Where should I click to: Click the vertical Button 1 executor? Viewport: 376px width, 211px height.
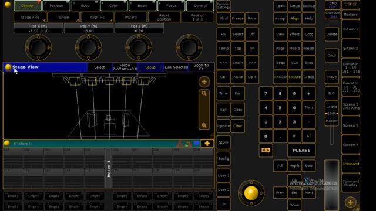click(x=108, y=168)
